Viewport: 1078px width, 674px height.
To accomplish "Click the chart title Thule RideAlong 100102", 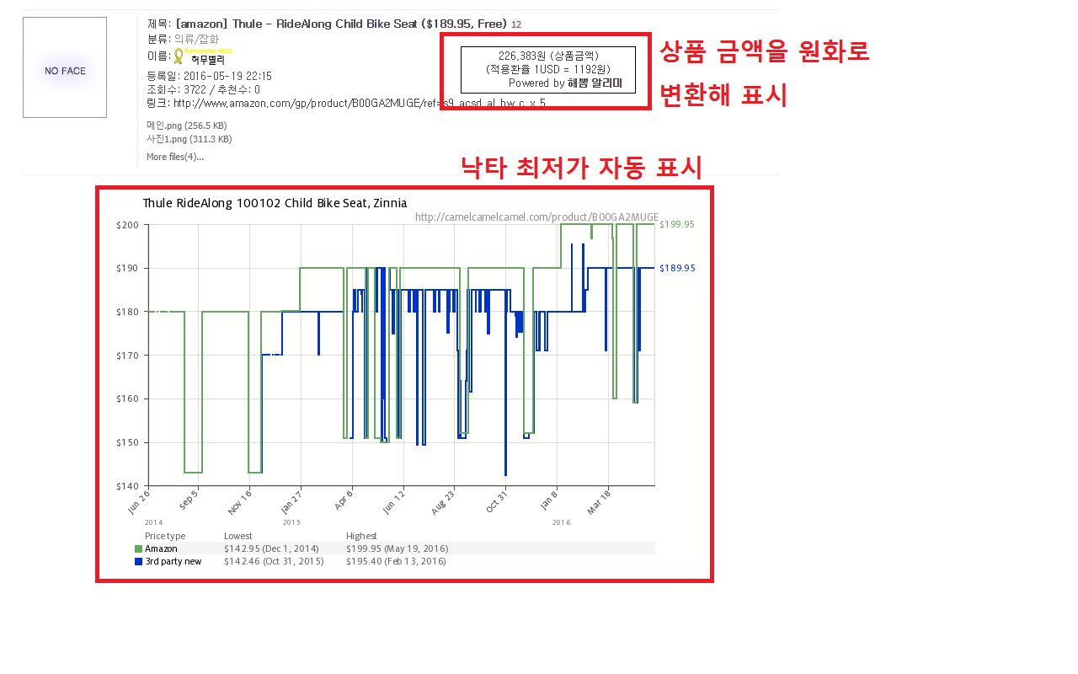I will (275, 203).
